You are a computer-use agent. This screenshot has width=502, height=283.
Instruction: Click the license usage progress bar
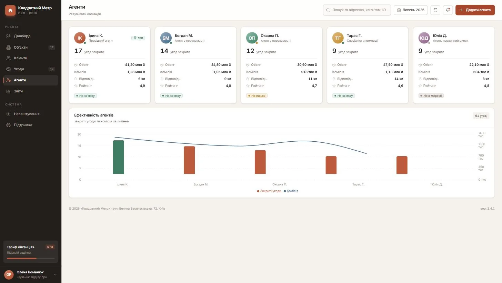click(x=31, y=259)
